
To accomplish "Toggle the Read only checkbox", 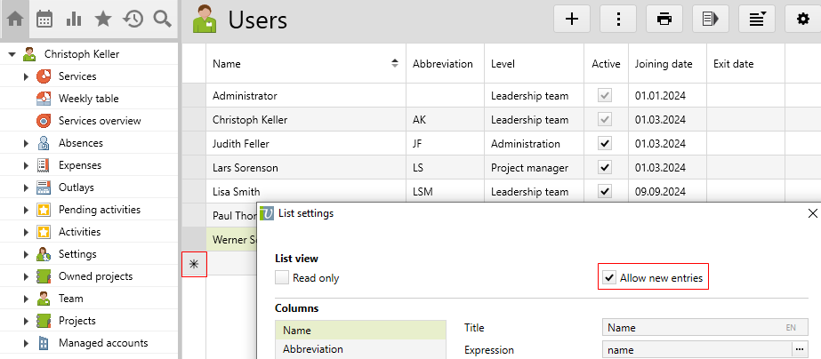I will tap(282, 278).
